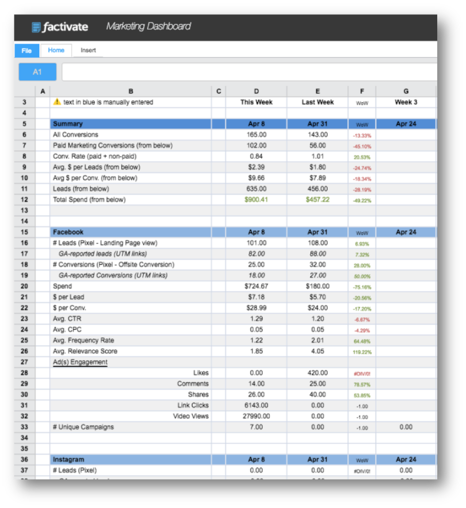
Task: Switch to the Insert tab
Action: pos(87,50)
